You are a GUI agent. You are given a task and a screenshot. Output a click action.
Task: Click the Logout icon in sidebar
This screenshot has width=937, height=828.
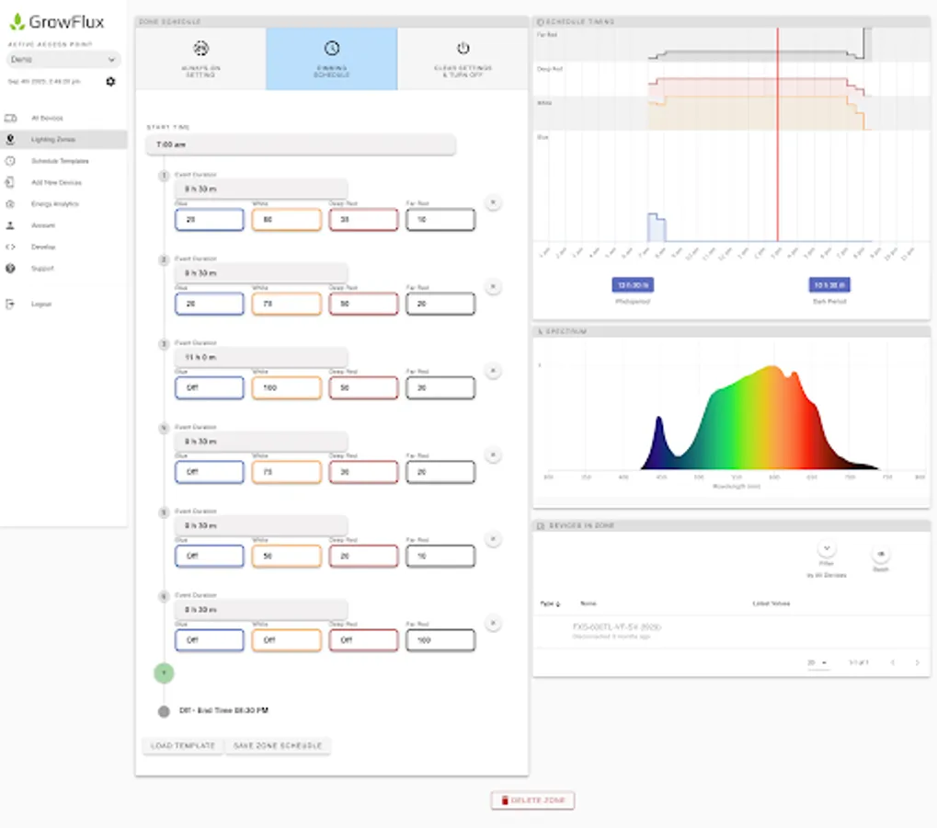10,304
